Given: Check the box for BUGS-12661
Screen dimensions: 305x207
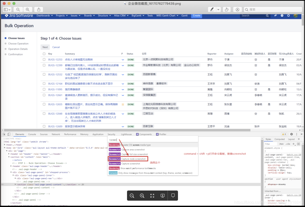Looking at the screenshot, I should pos(44,95).
